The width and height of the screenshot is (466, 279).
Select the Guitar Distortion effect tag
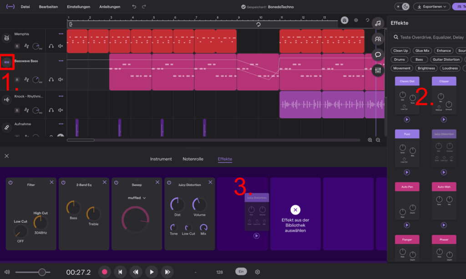[x=446, y=60]
